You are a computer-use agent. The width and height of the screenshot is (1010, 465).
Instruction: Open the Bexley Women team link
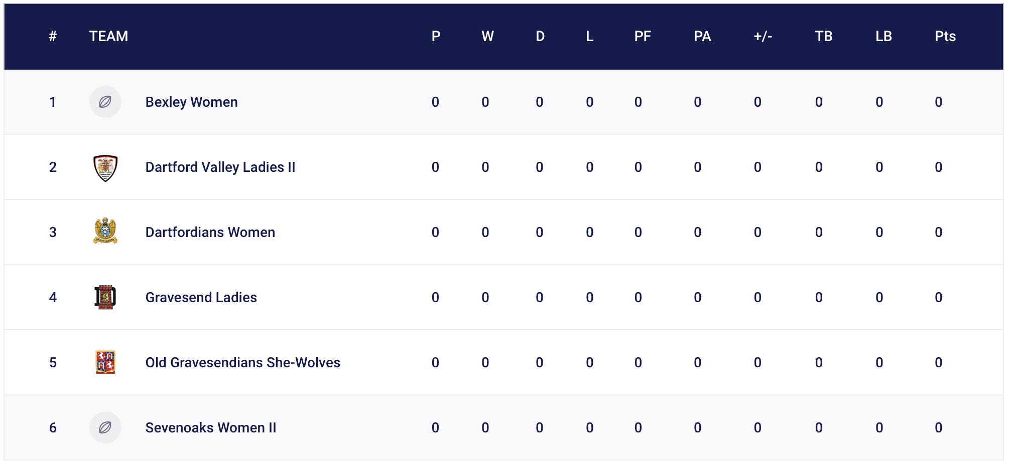pyautogui.click(x=191, y=102)
